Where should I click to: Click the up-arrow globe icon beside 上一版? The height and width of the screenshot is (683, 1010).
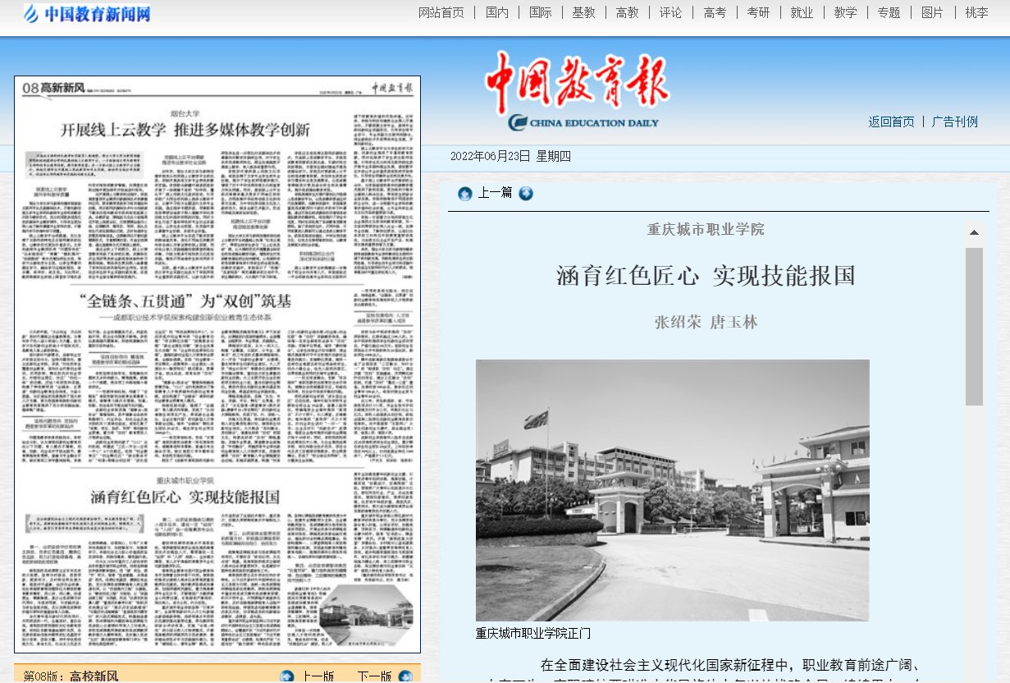point(286,676)
